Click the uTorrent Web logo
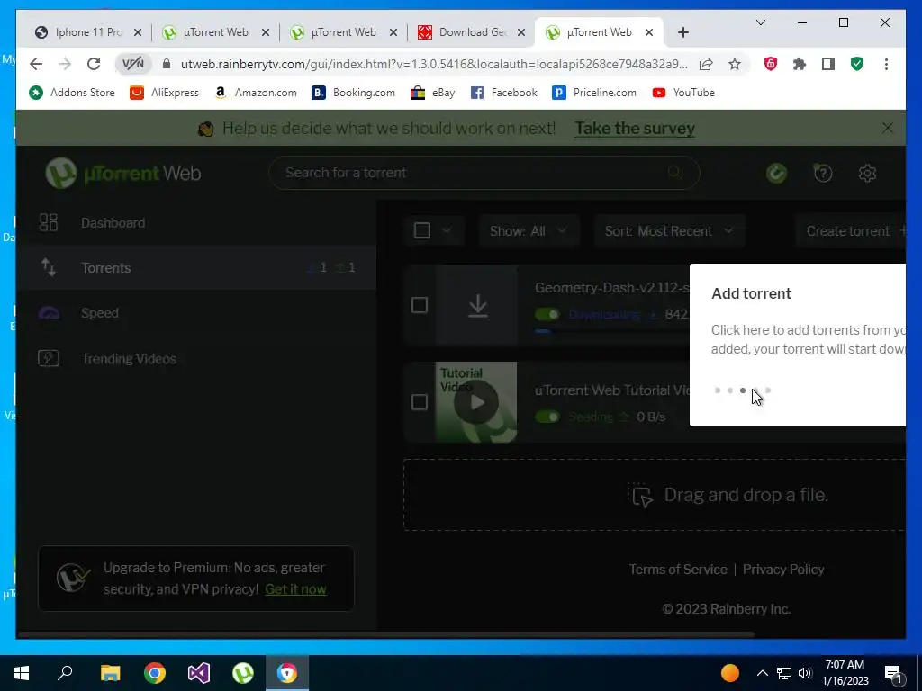Viewport: 922px width, 691px height. point(122,173)
